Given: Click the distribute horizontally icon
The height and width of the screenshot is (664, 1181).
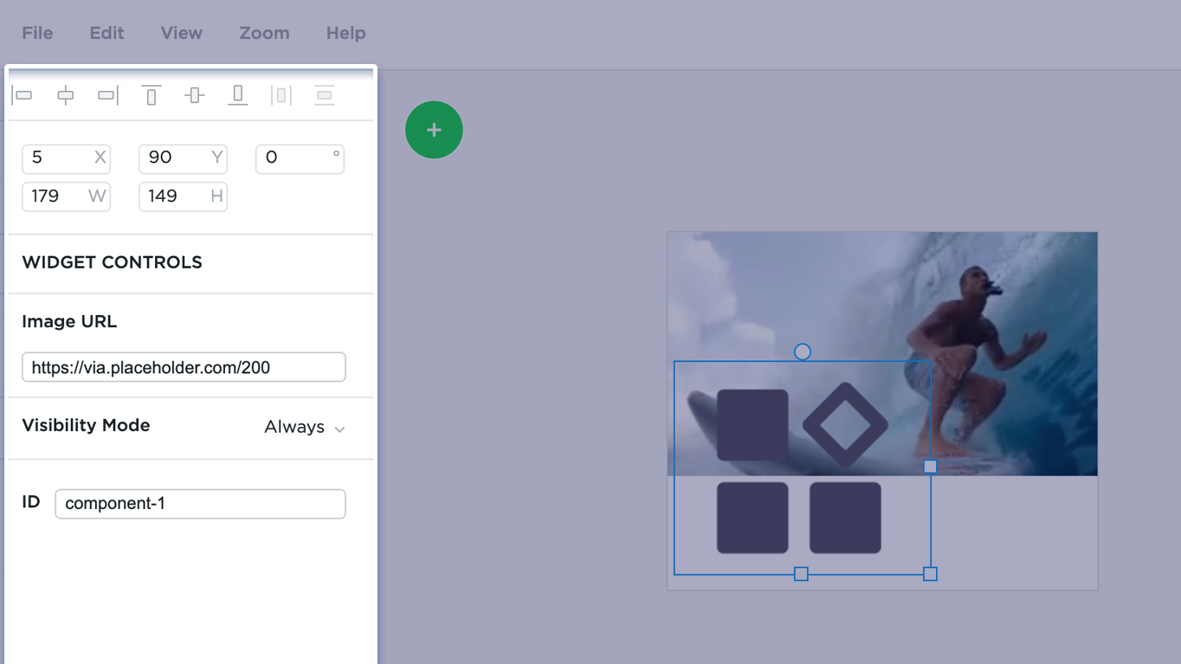Looking at the screenshot, I should (x=281, y=95).
